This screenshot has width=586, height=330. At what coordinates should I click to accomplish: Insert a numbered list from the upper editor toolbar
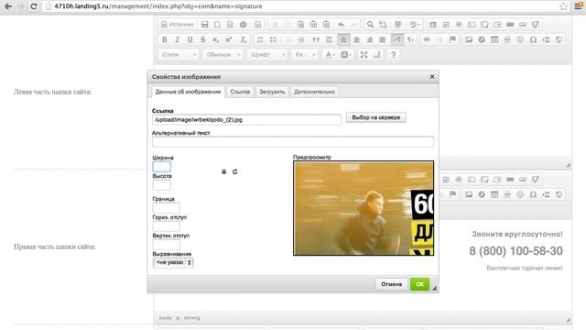pyautogui.click(x=260, y=39)
